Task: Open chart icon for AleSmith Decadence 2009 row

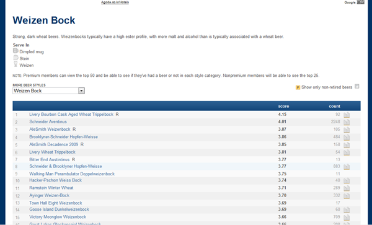Action: click(347, 145)
